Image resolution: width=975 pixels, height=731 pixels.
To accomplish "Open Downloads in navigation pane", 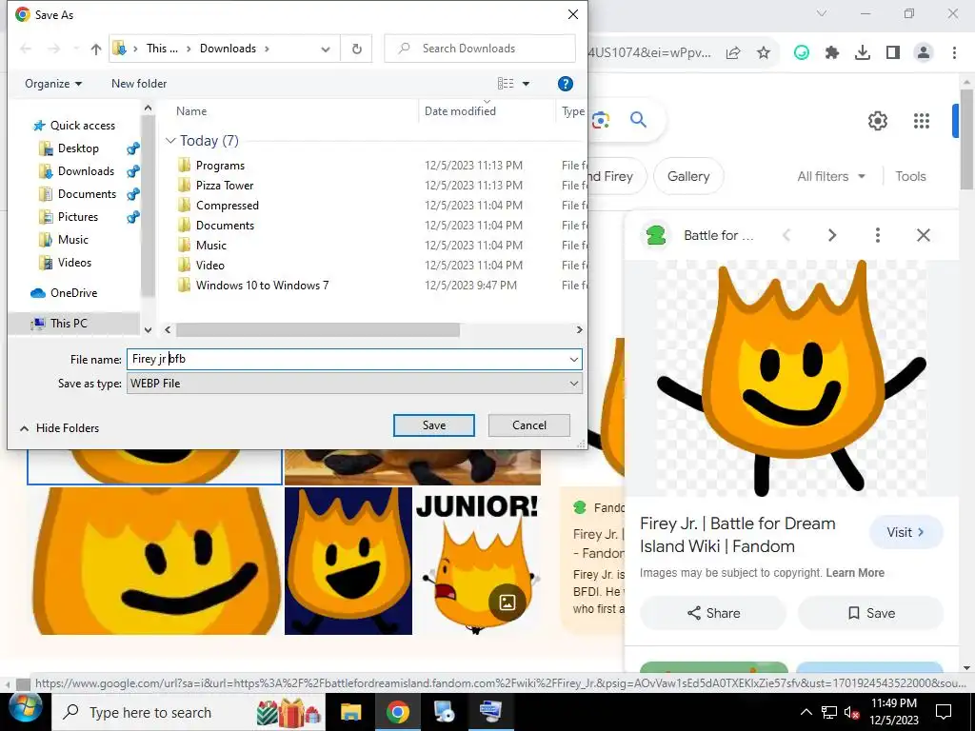I will click(x=86, y=171).
